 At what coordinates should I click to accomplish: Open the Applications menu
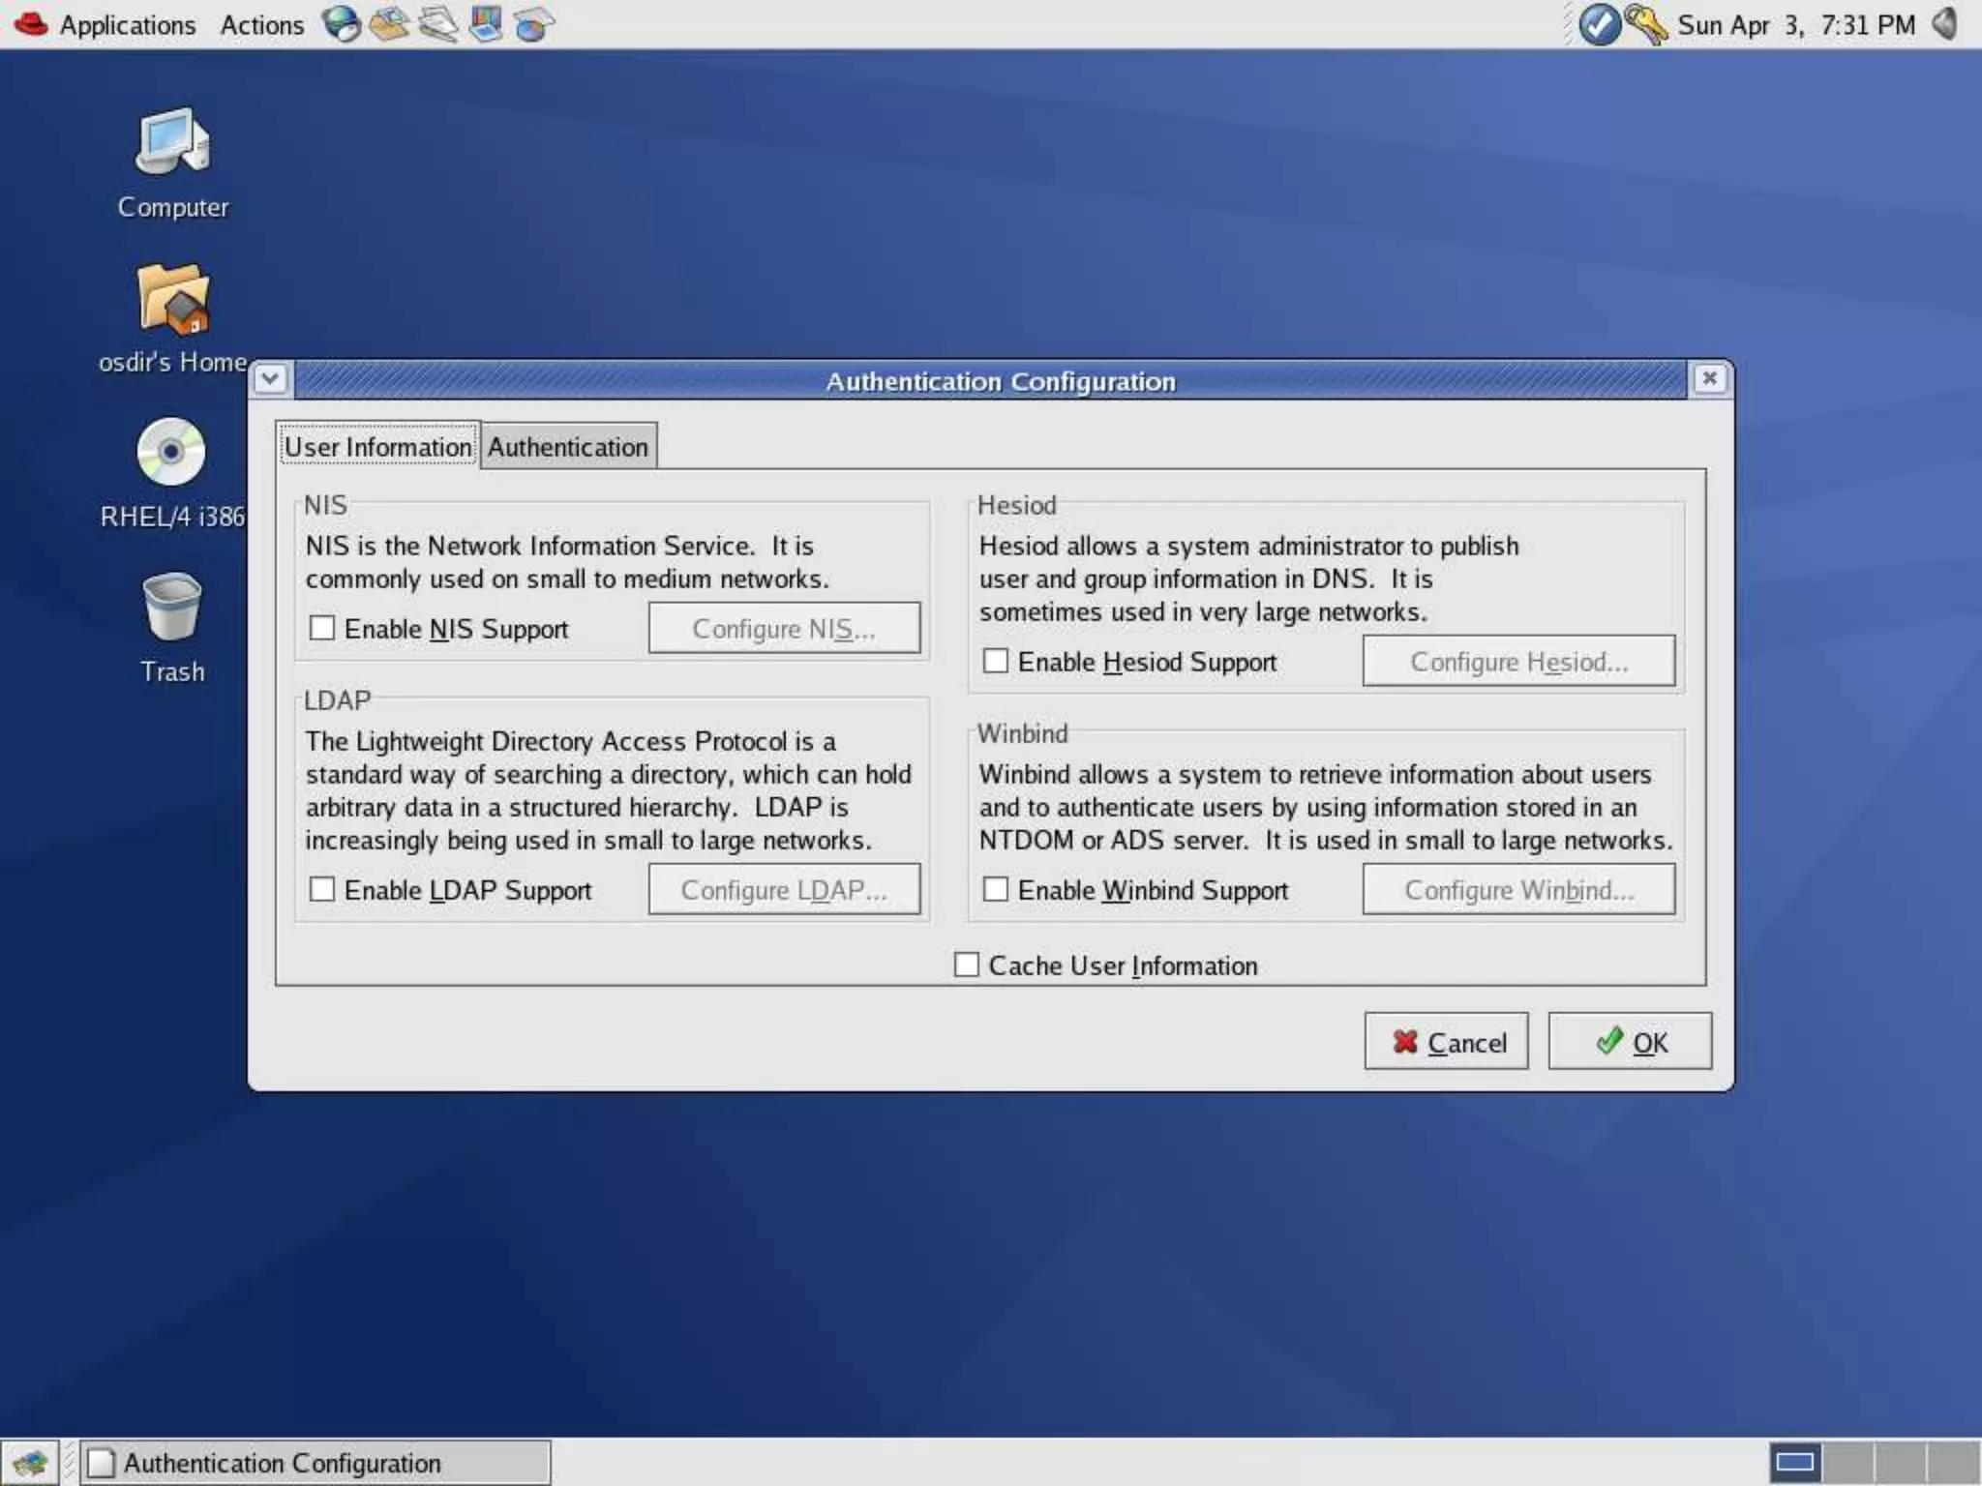(x=126, y=24)
